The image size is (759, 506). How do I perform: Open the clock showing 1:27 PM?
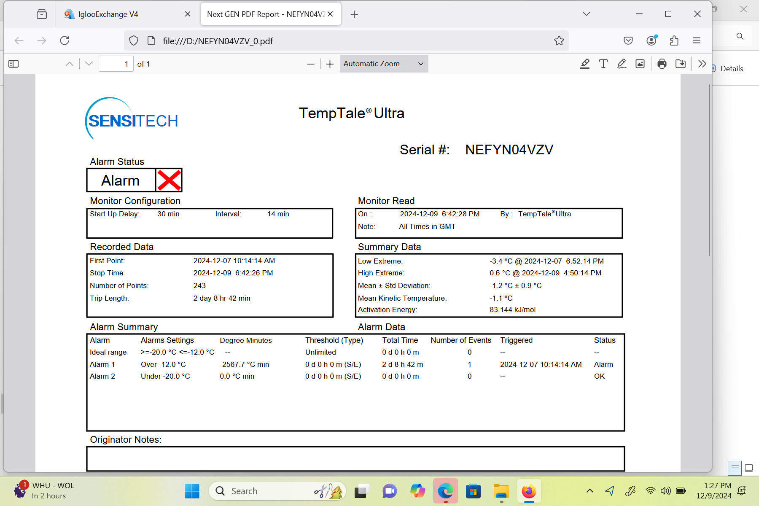coord(714,491)
